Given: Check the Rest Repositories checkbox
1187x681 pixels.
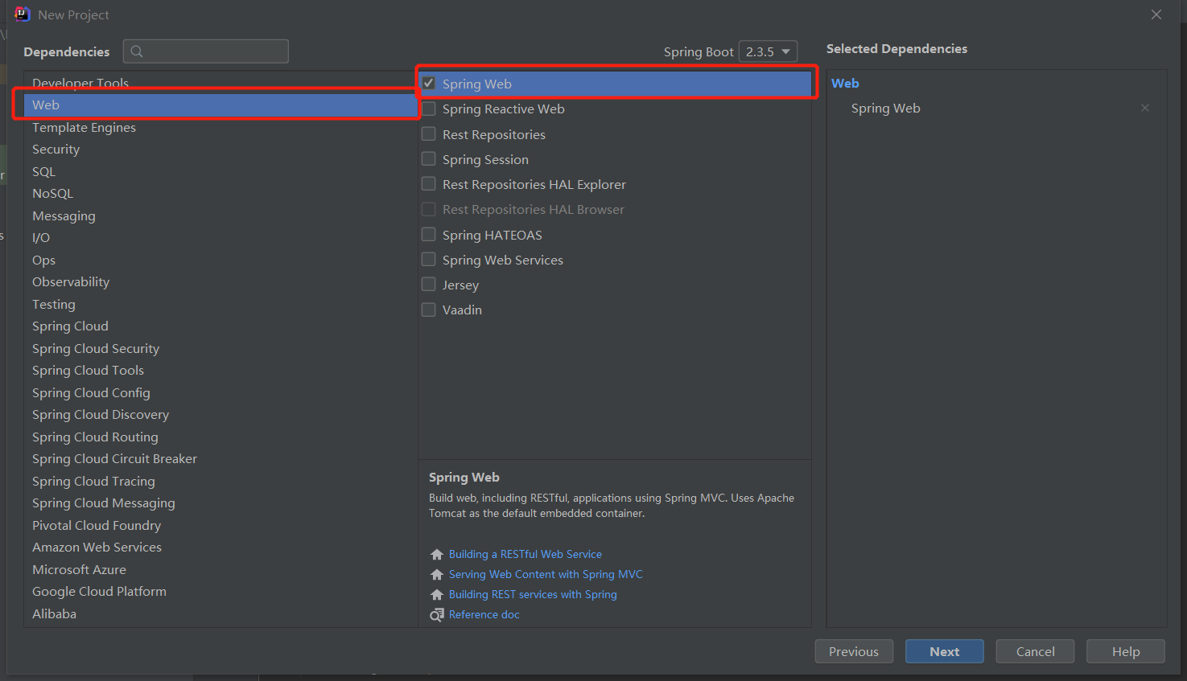Looking at the screenshot, I should (429, 134).
